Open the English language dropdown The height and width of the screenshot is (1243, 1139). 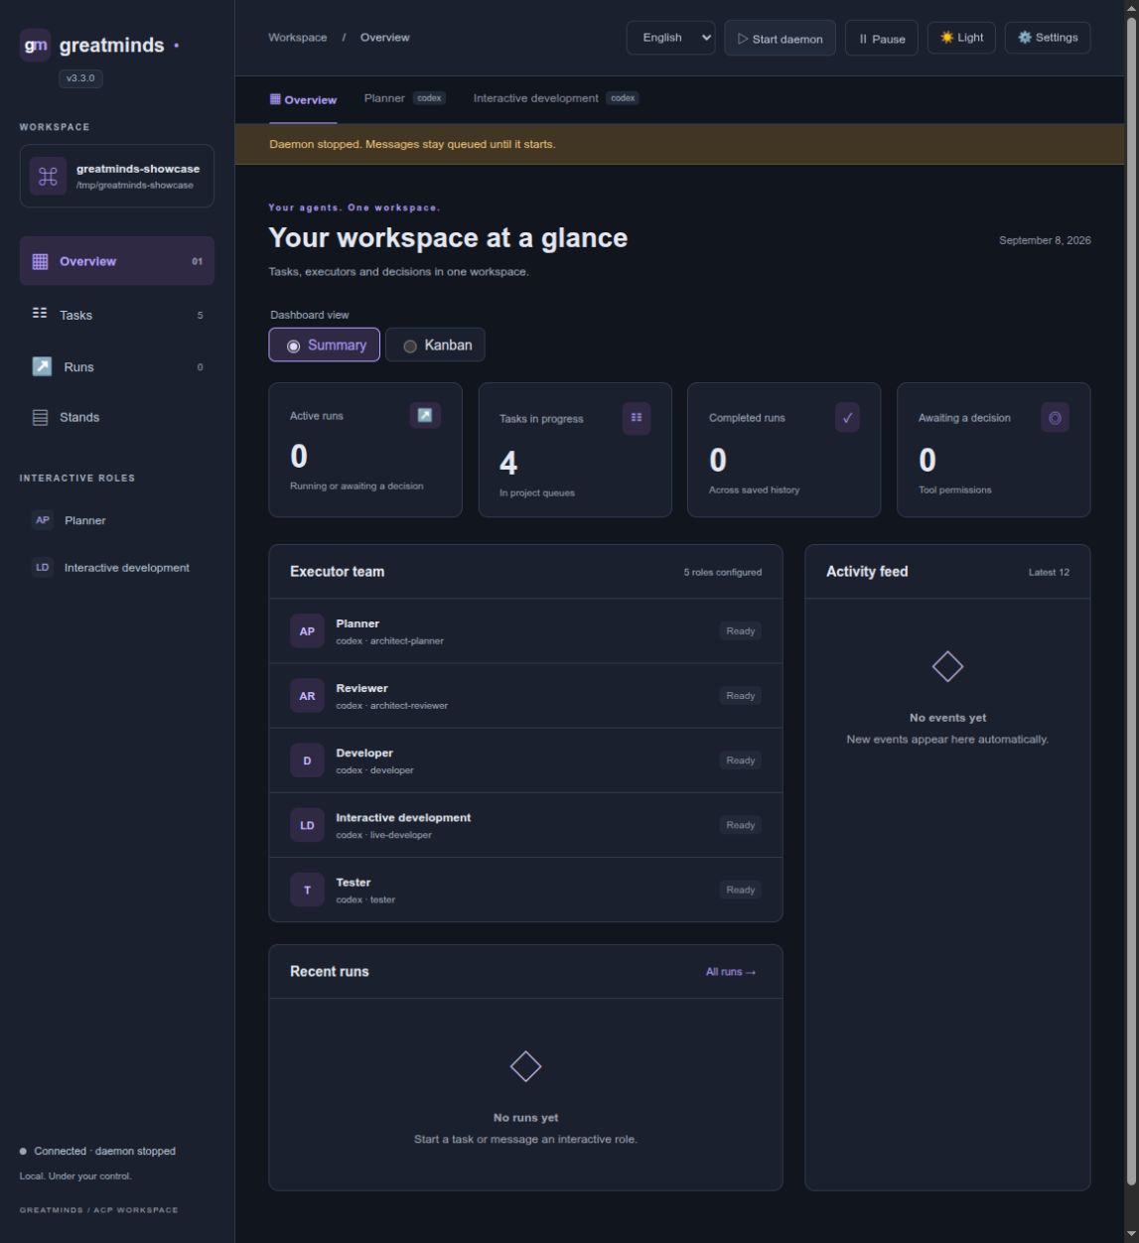click(x=670, y=38)
